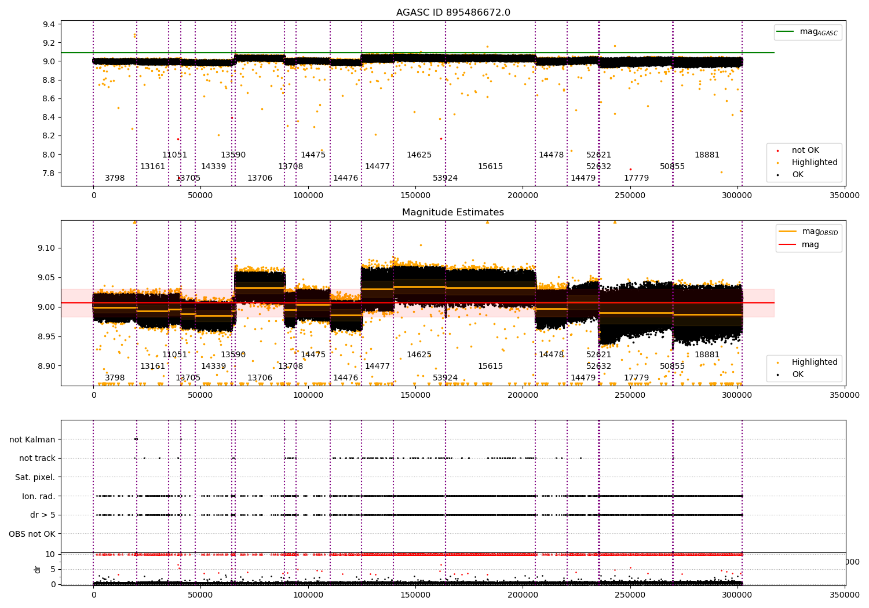Click the 250000 x-axis tick of Magnitude Estimates plot

[x=630, y=395]
